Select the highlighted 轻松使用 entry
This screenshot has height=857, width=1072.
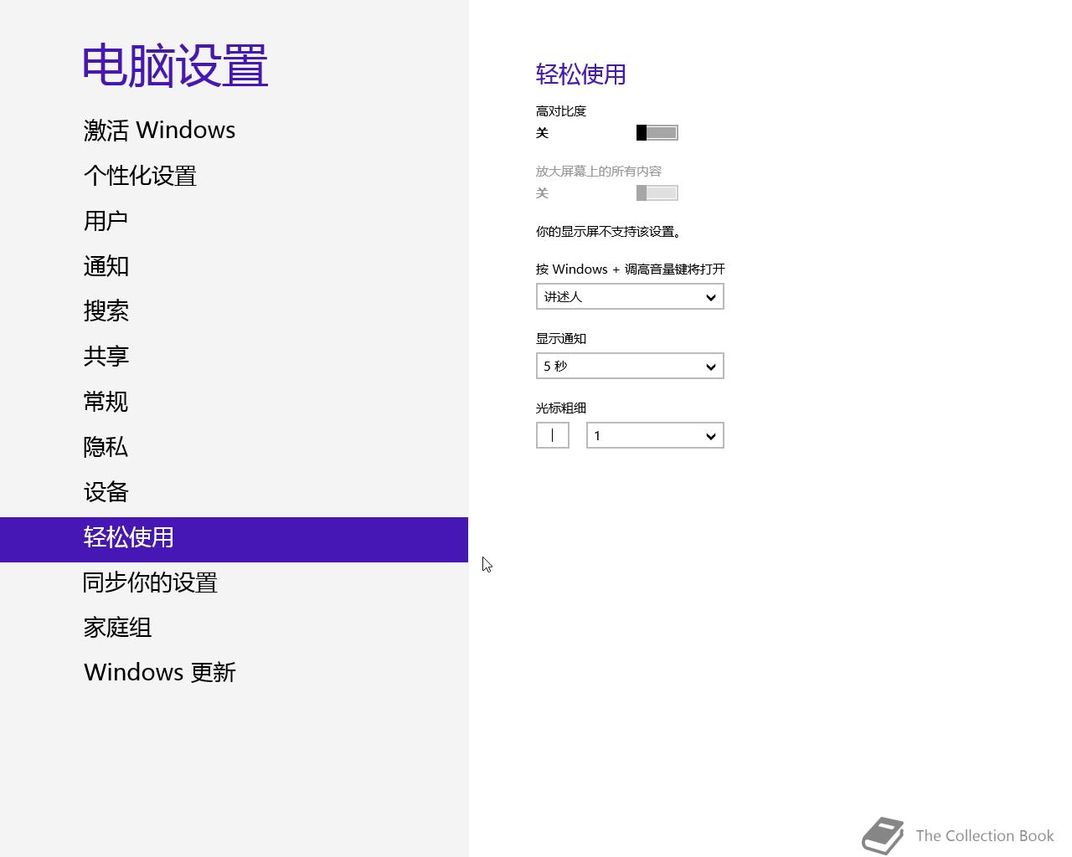pyautogui.click(x=234, y=540)
